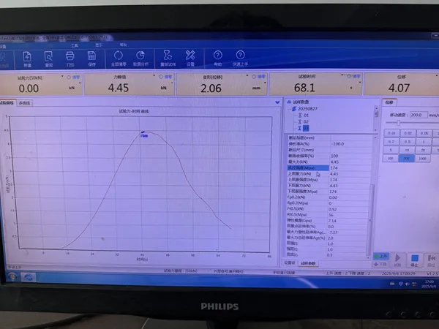Viewport: 439px width, 329px height.
Task: Click the pinned taskbar application icon
Action: pyautogui.click(x=29, y=278)
